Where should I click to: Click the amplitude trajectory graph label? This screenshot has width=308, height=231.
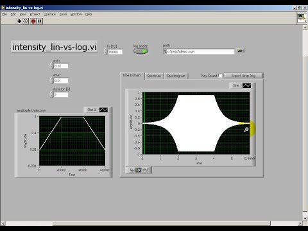(x=31, y=110)
